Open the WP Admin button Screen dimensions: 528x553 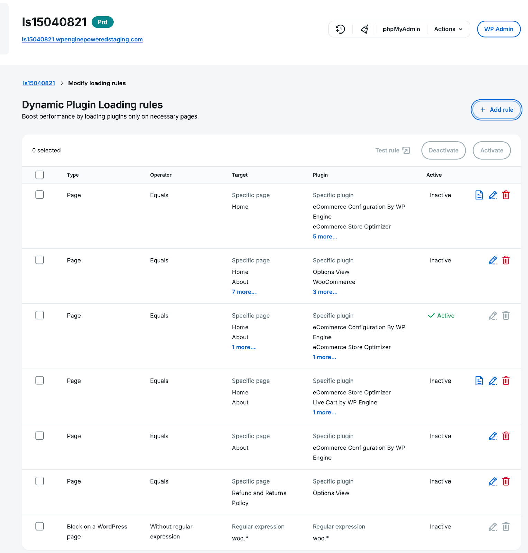point(498,29)
